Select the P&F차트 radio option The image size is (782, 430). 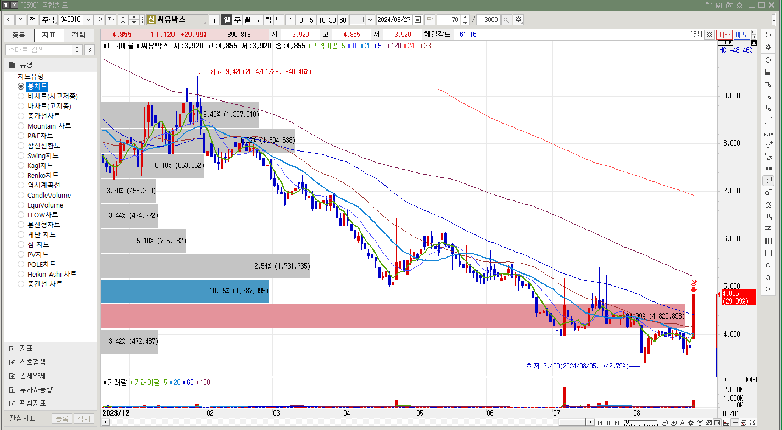click(21, 136)
